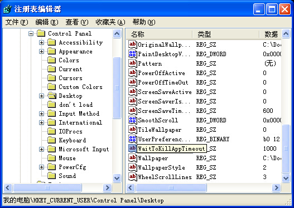Click tree pane horizontal scrollbar thumb
This screenshot has height=208, width=294.
tap(47, 187)
